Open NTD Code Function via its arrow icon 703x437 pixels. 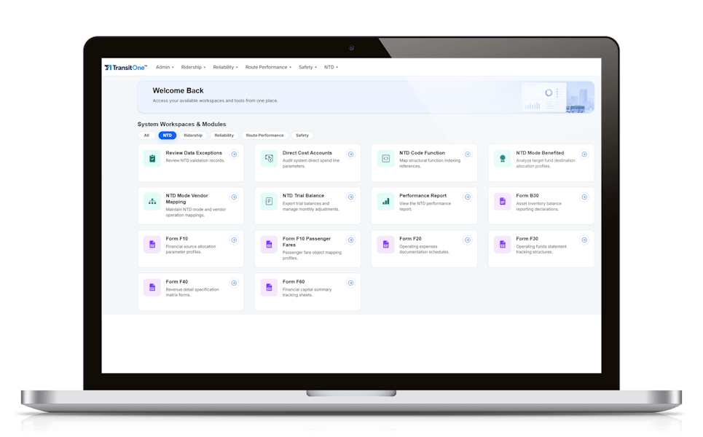pos(468,154)
